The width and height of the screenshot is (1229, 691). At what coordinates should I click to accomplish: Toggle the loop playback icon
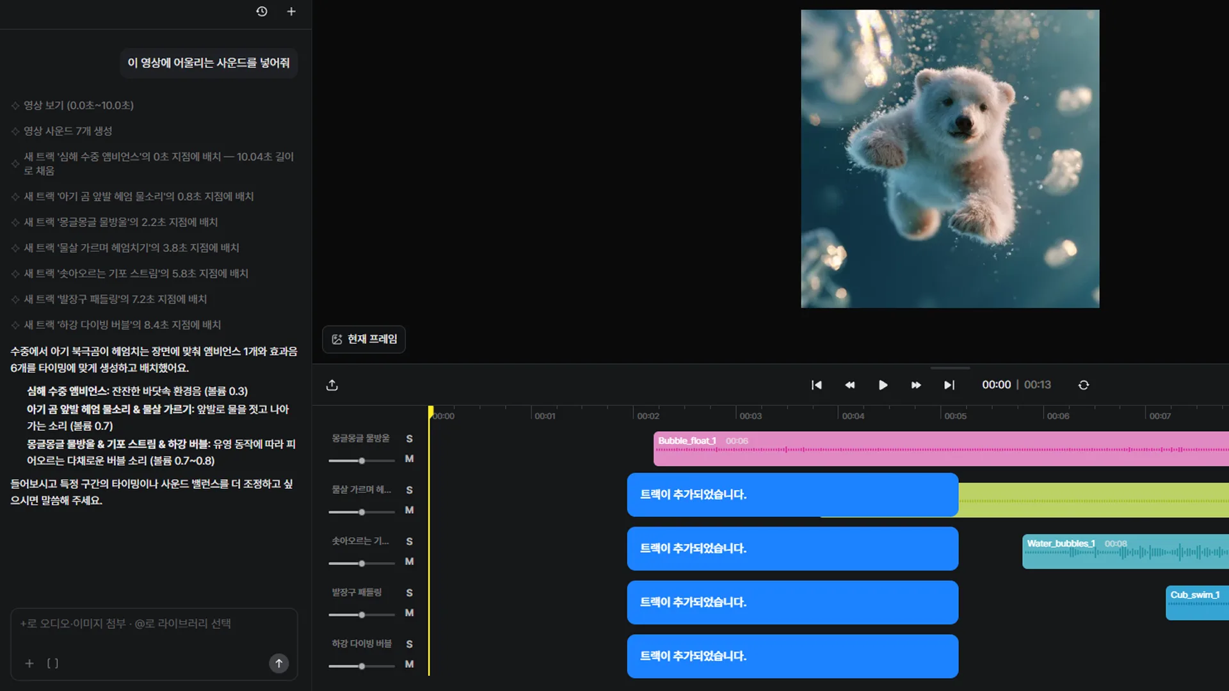pos(1084,385)
